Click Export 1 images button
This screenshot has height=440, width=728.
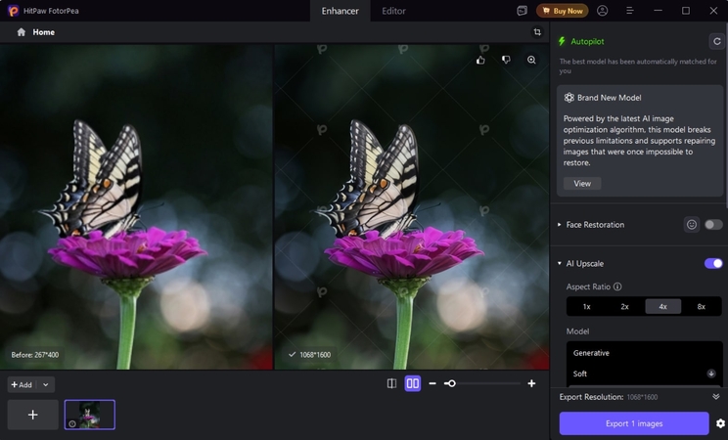[x=634, y=423]
